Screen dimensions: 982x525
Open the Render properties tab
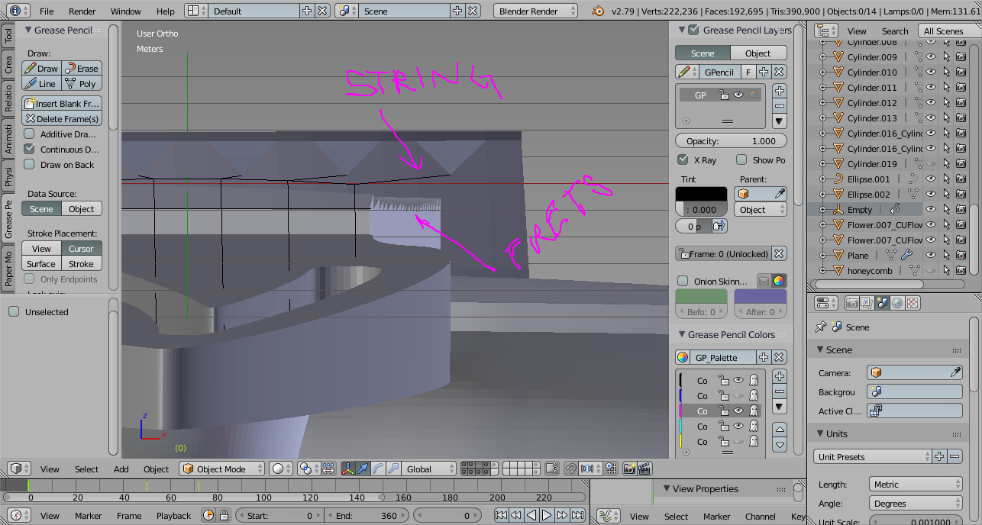pyautogui.click(x=851, y=303)
